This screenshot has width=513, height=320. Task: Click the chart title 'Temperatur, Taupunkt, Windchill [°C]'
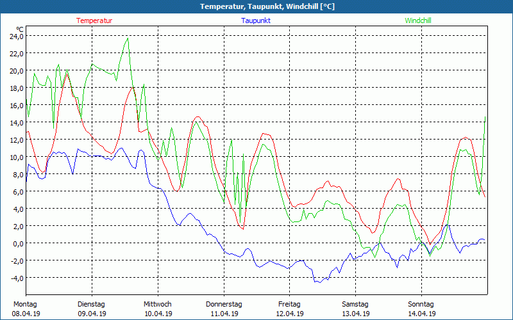267,6
